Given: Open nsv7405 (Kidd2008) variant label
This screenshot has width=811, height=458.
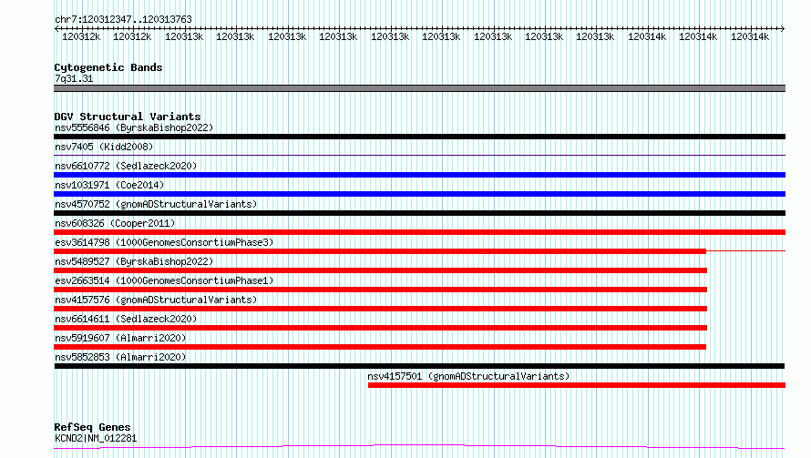Looking at the screenshot, I should 104,147.
